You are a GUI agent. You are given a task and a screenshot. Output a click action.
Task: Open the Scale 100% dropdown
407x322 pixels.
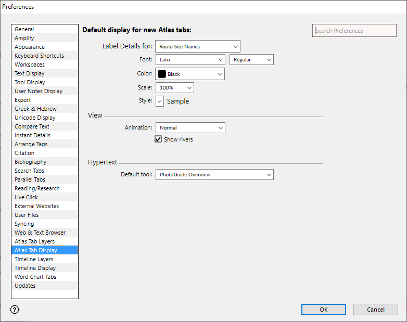[174, 88]
